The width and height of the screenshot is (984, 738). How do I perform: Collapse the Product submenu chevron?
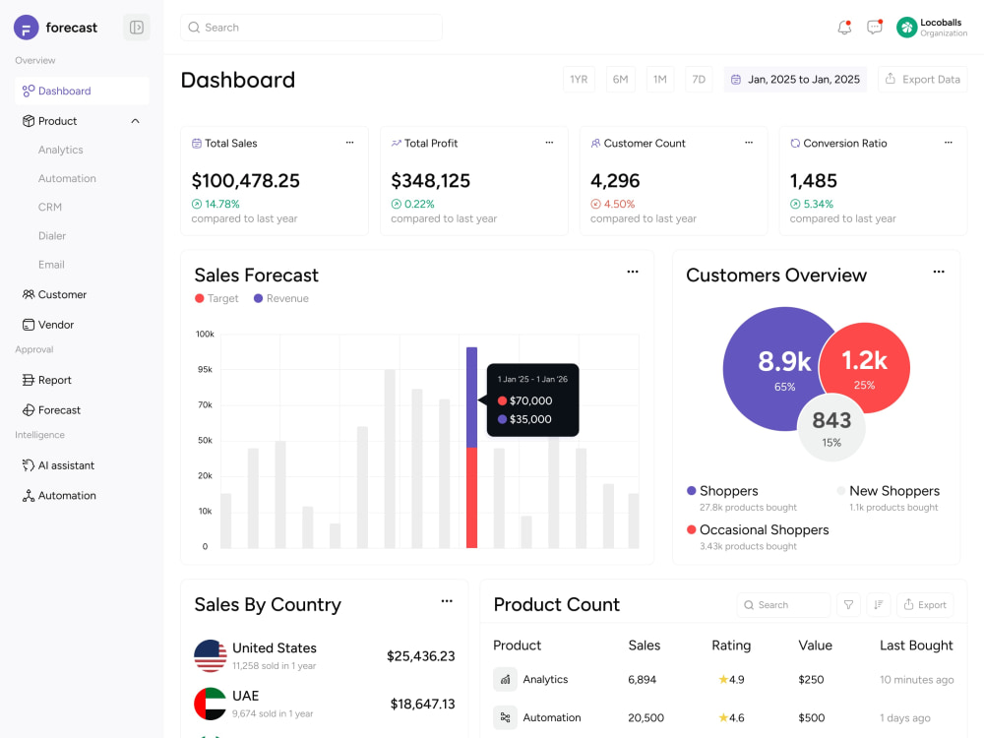pyautogui.click(x=135, y=121)
